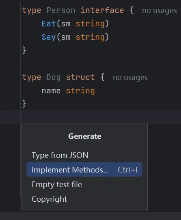Screen dimensions: 181x220
Task: Open no usages hint beside Person
Action: (159, 11)
